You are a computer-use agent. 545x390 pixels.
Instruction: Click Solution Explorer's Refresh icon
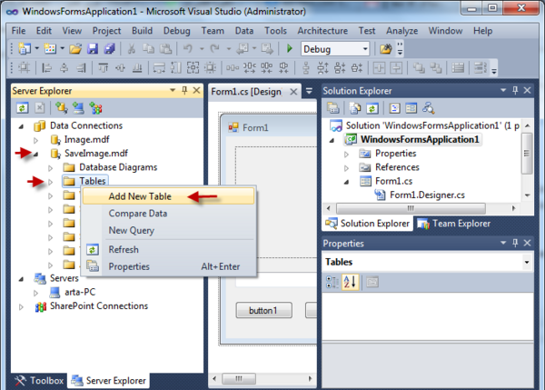click(372, 108)
